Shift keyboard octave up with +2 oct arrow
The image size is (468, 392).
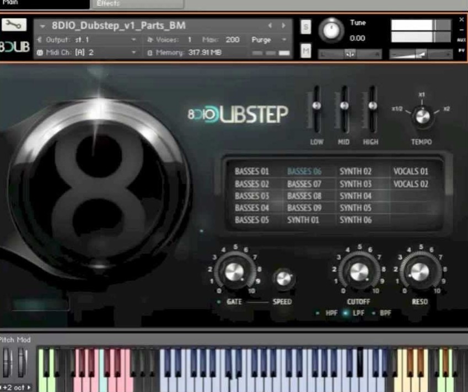pos(29,388)
